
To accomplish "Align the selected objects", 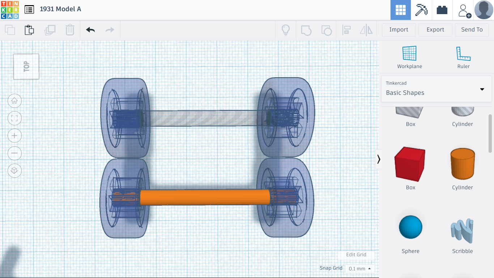I will pyautogui.click(x=346, y=30).
